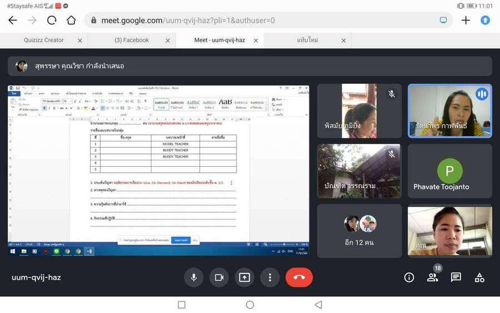Open the in-call chat panel
The width and height of the screenshot is (500, 313).
[456, 277]
